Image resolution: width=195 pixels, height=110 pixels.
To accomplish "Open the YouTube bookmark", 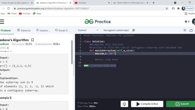I will [25, 13].
